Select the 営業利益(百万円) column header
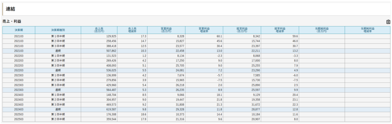 [x=166, y=30]
